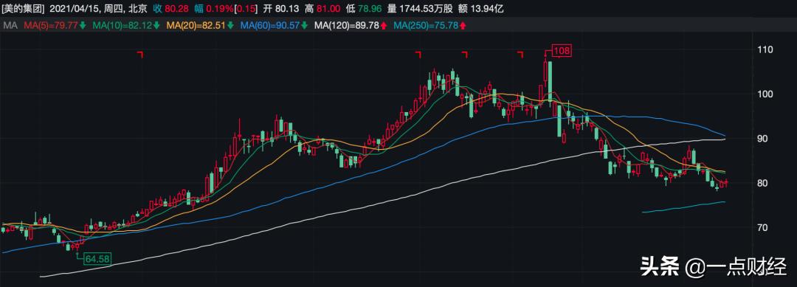Click the 100 price axis label

[x=765, y=94]
